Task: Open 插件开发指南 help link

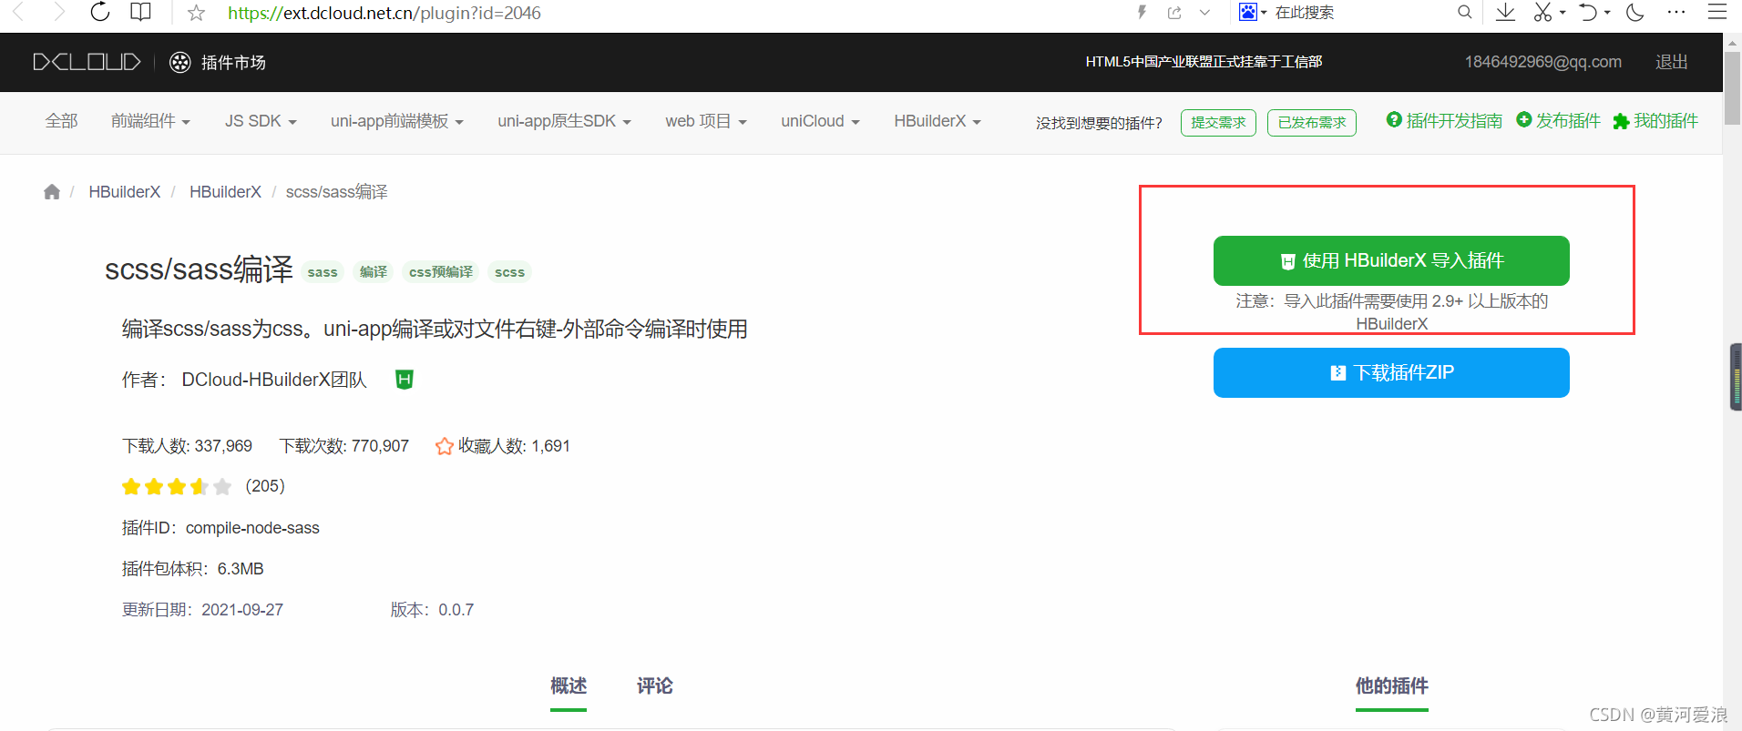Action: (x=1444, y=120)
